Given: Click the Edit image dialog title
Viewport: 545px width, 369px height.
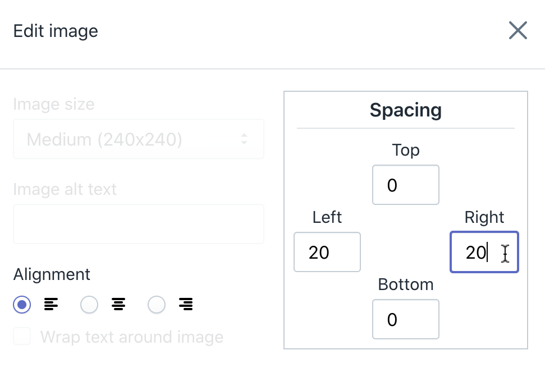Looking at the screenshot, I should (x=56, y=31).
